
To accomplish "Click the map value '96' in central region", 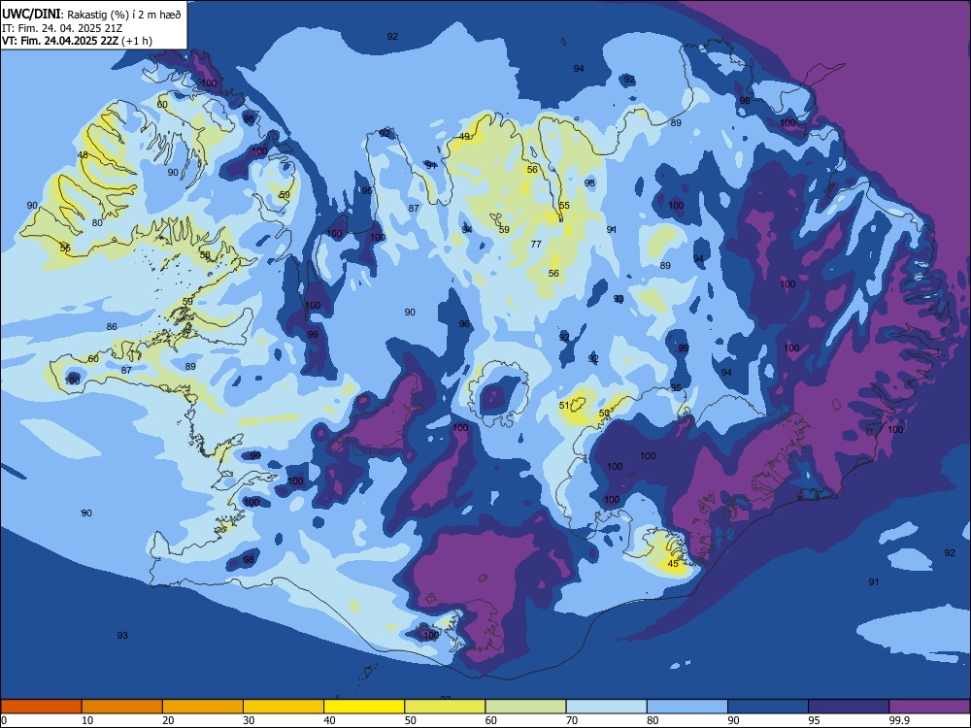I will point(464,324).
